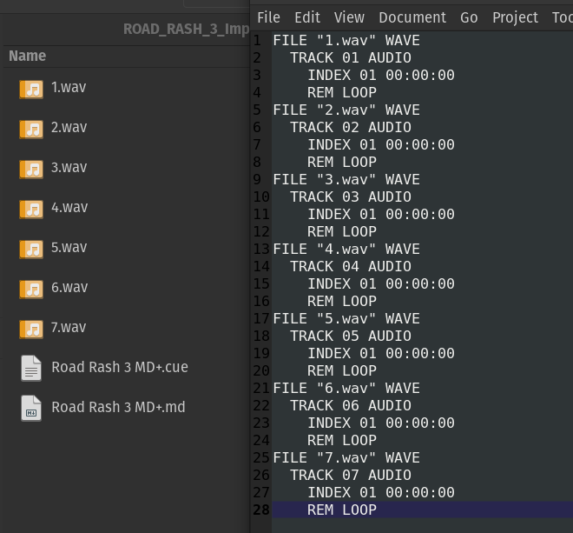Open the Document menu
Viewport: 573px width, 533px height.
[412, 17]
